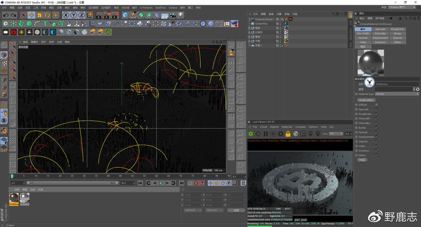Enable the Diffuse channel checkbox
Screen dimensions: 421x227
376,105
